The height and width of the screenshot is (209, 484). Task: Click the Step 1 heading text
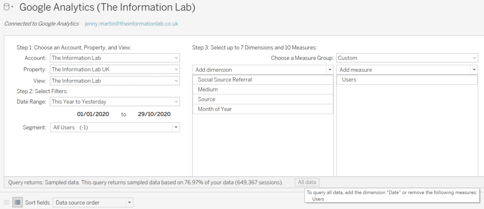point(74,48)
